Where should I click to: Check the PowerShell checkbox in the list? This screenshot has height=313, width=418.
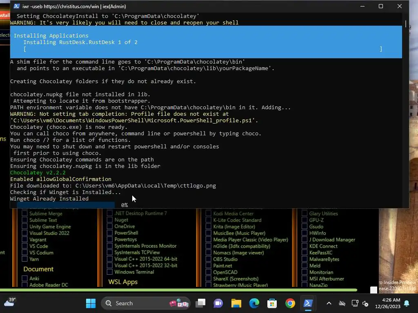click(109, 233)
